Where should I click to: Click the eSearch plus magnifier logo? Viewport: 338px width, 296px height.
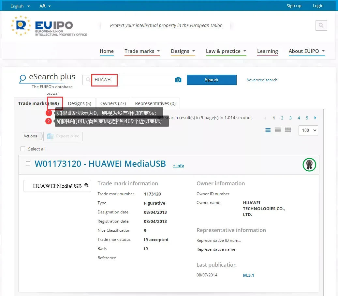pyautogui.click(x=22, y=79)
